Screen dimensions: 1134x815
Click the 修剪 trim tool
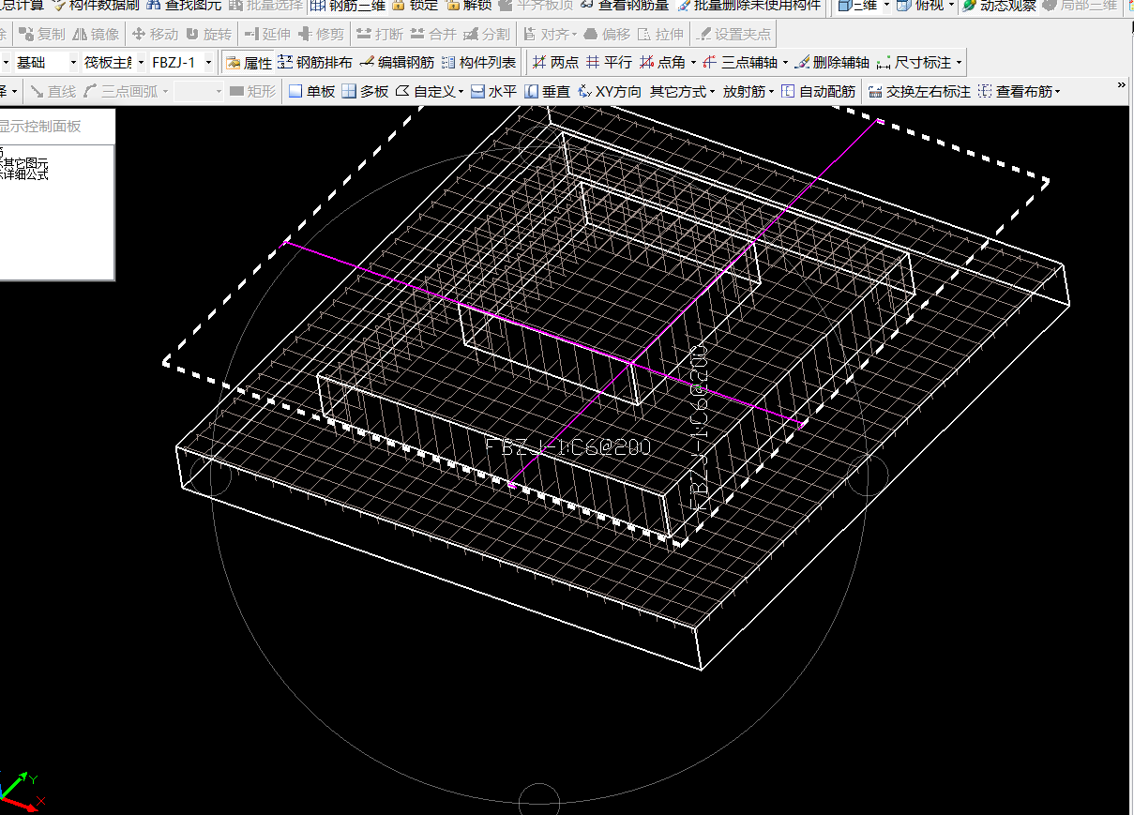coord(321,35)
